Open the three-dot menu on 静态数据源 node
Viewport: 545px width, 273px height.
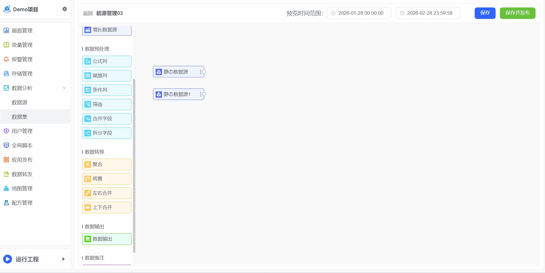200,72
